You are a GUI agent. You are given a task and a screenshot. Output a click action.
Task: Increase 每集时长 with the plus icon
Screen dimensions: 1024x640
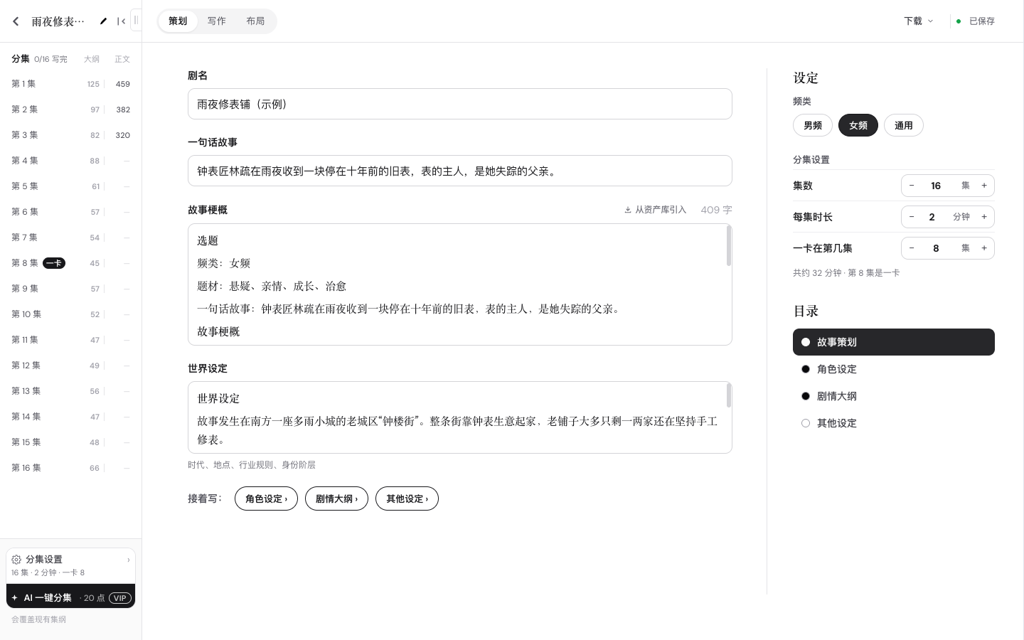[984, 217]
